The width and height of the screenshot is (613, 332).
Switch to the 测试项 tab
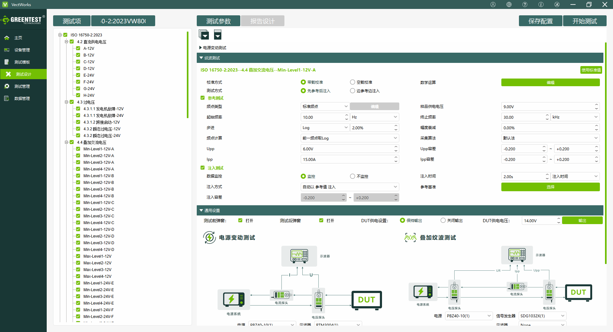72,21
